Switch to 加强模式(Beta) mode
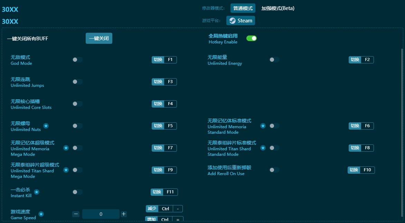 coord(279,8)
